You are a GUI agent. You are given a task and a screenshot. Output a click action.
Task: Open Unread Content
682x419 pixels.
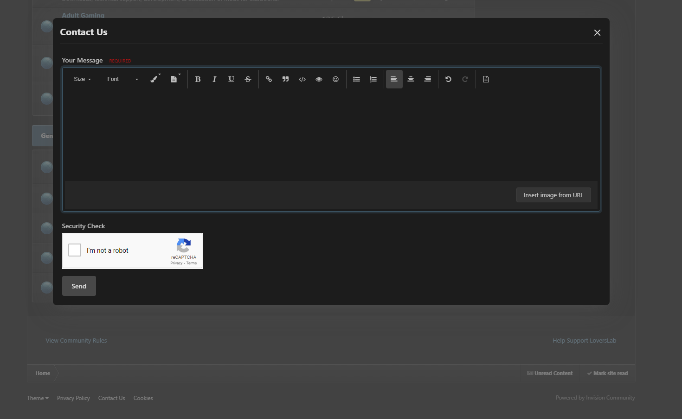tap(550, 373)
